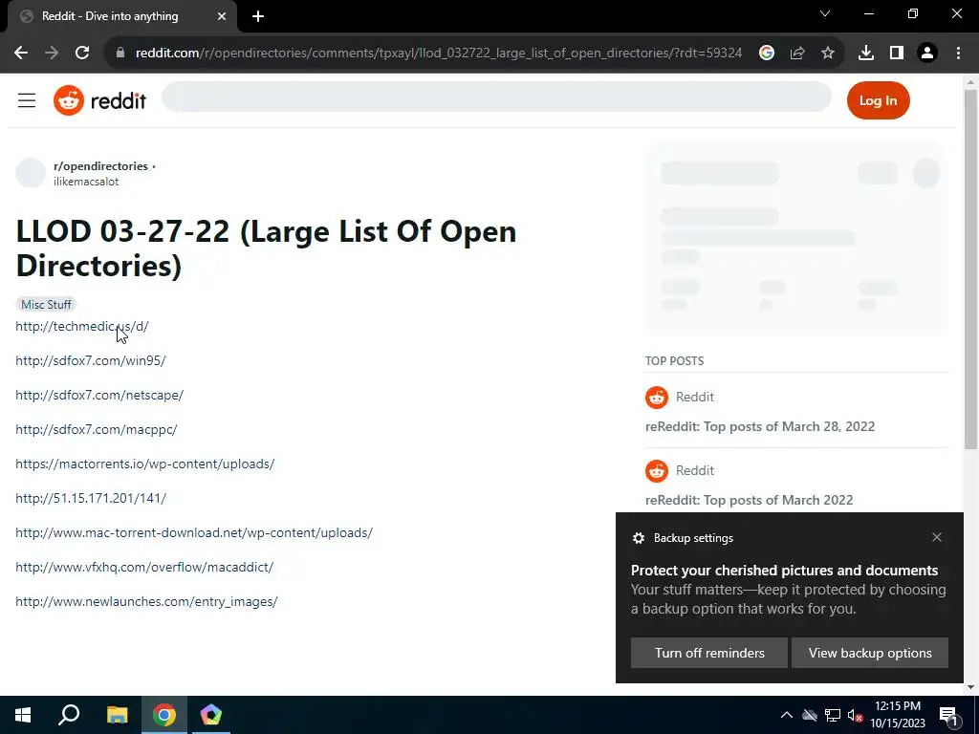Open Chrome downloads

[866, 54]
